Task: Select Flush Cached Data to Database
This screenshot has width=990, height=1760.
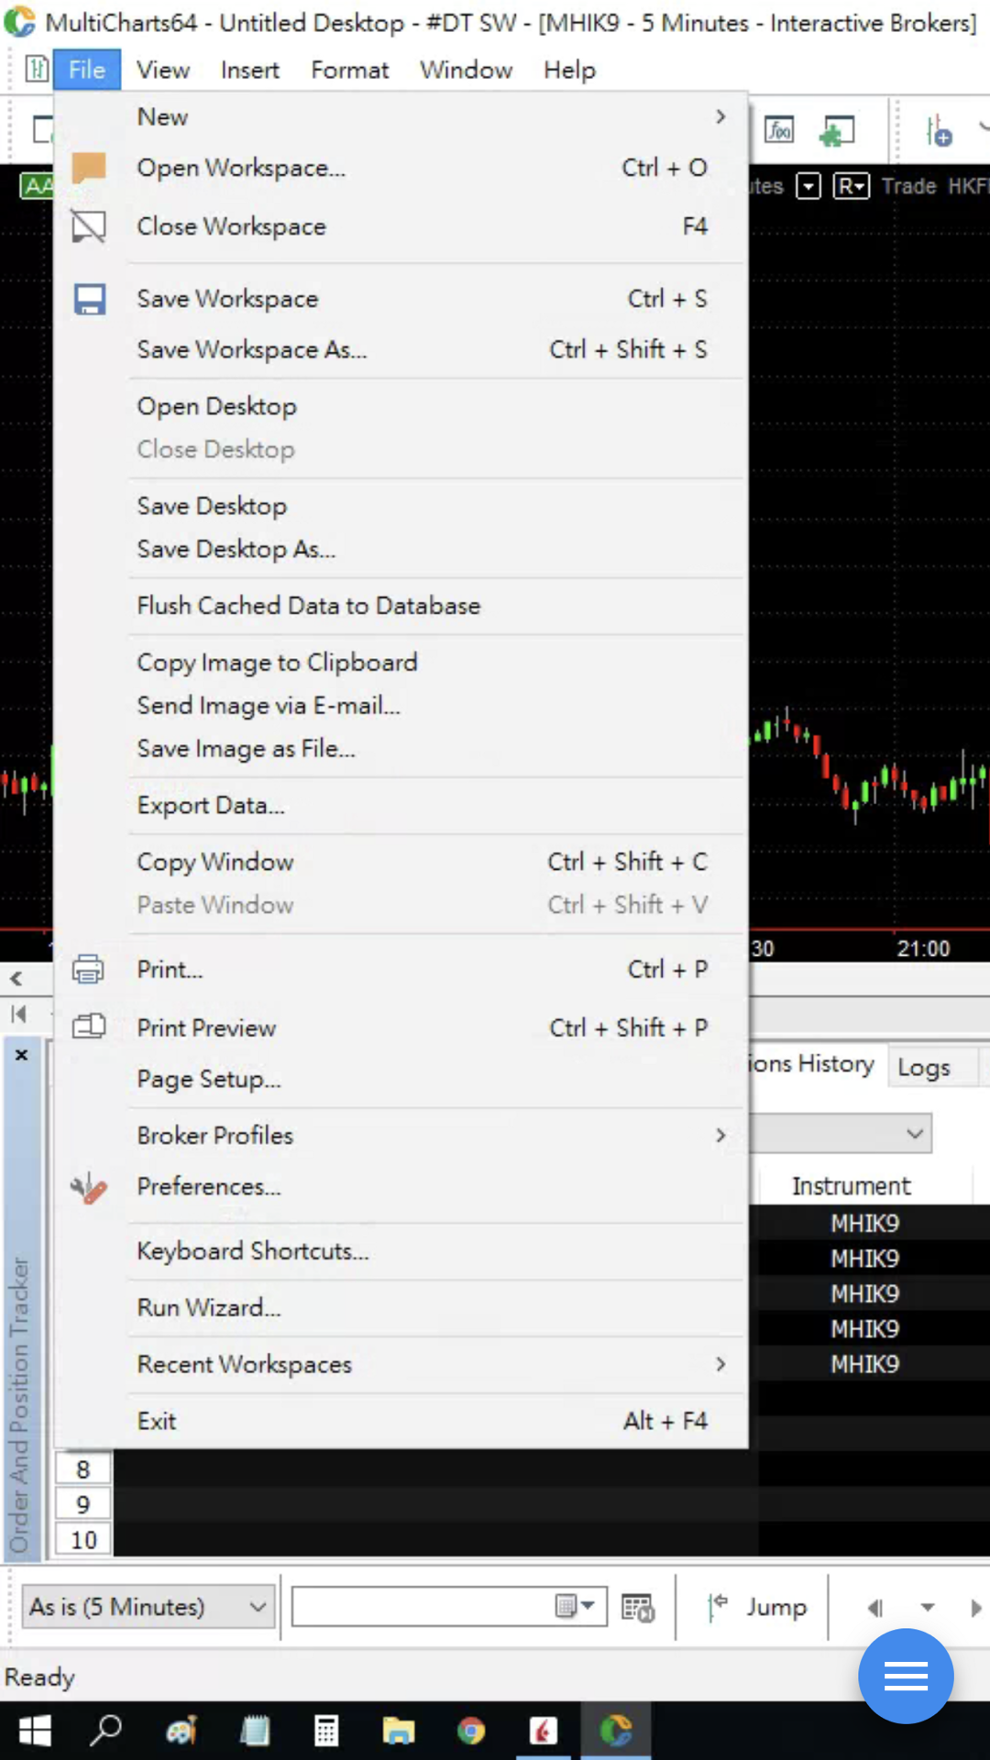Action: pos(401,606)
